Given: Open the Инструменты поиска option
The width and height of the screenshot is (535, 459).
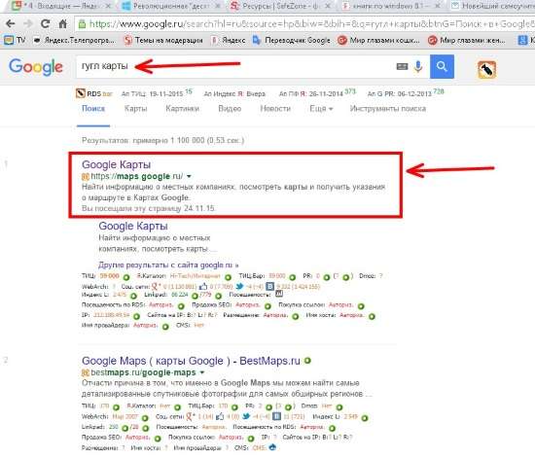Looking at the screenshot, I should [x=388, y=109].
